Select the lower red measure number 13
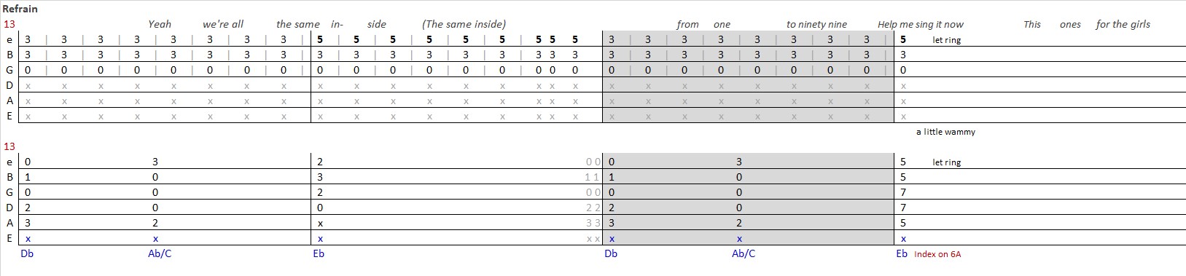This screenshot has height=276, width=1186. point(9,146)
